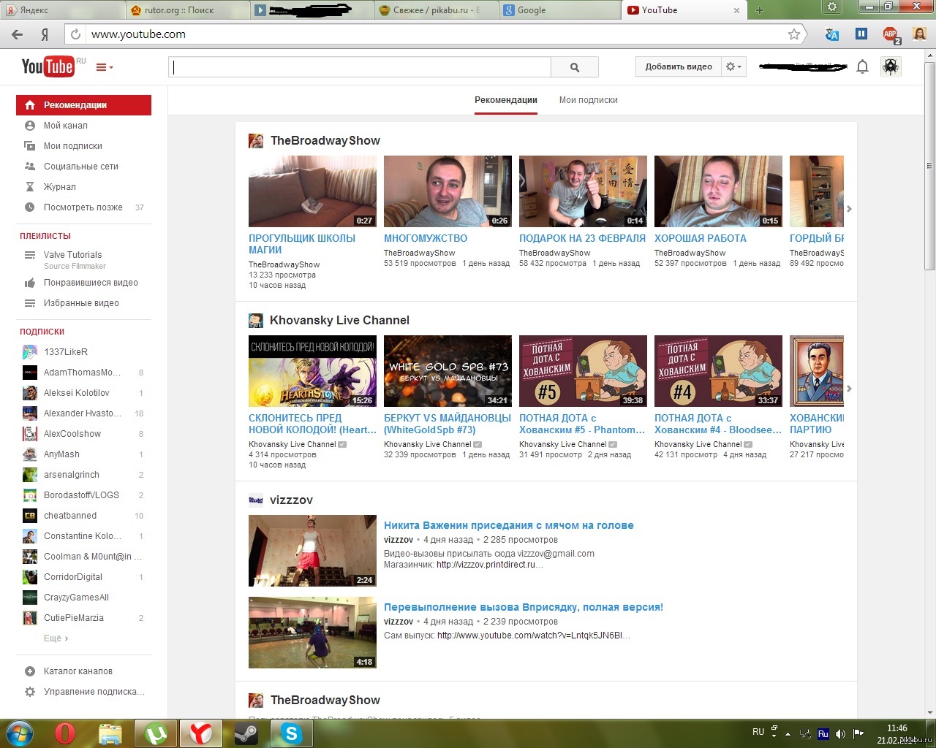
Task: Open Никита Важенин приседания с мячом video
Action: [508, 525]
